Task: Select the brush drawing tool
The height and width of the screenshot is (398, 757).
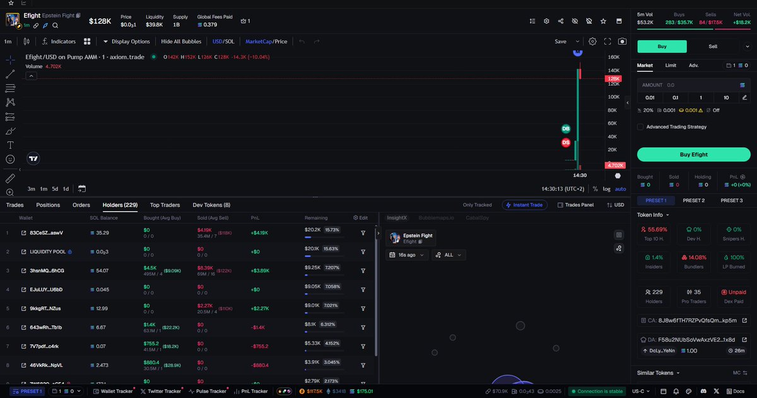Action: tap(10, 131)
